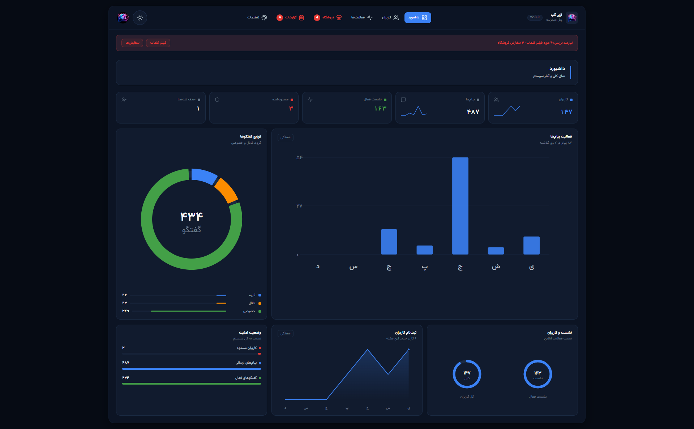
Task: Click the users icon in کاربران card
Action: click(496, 100)
